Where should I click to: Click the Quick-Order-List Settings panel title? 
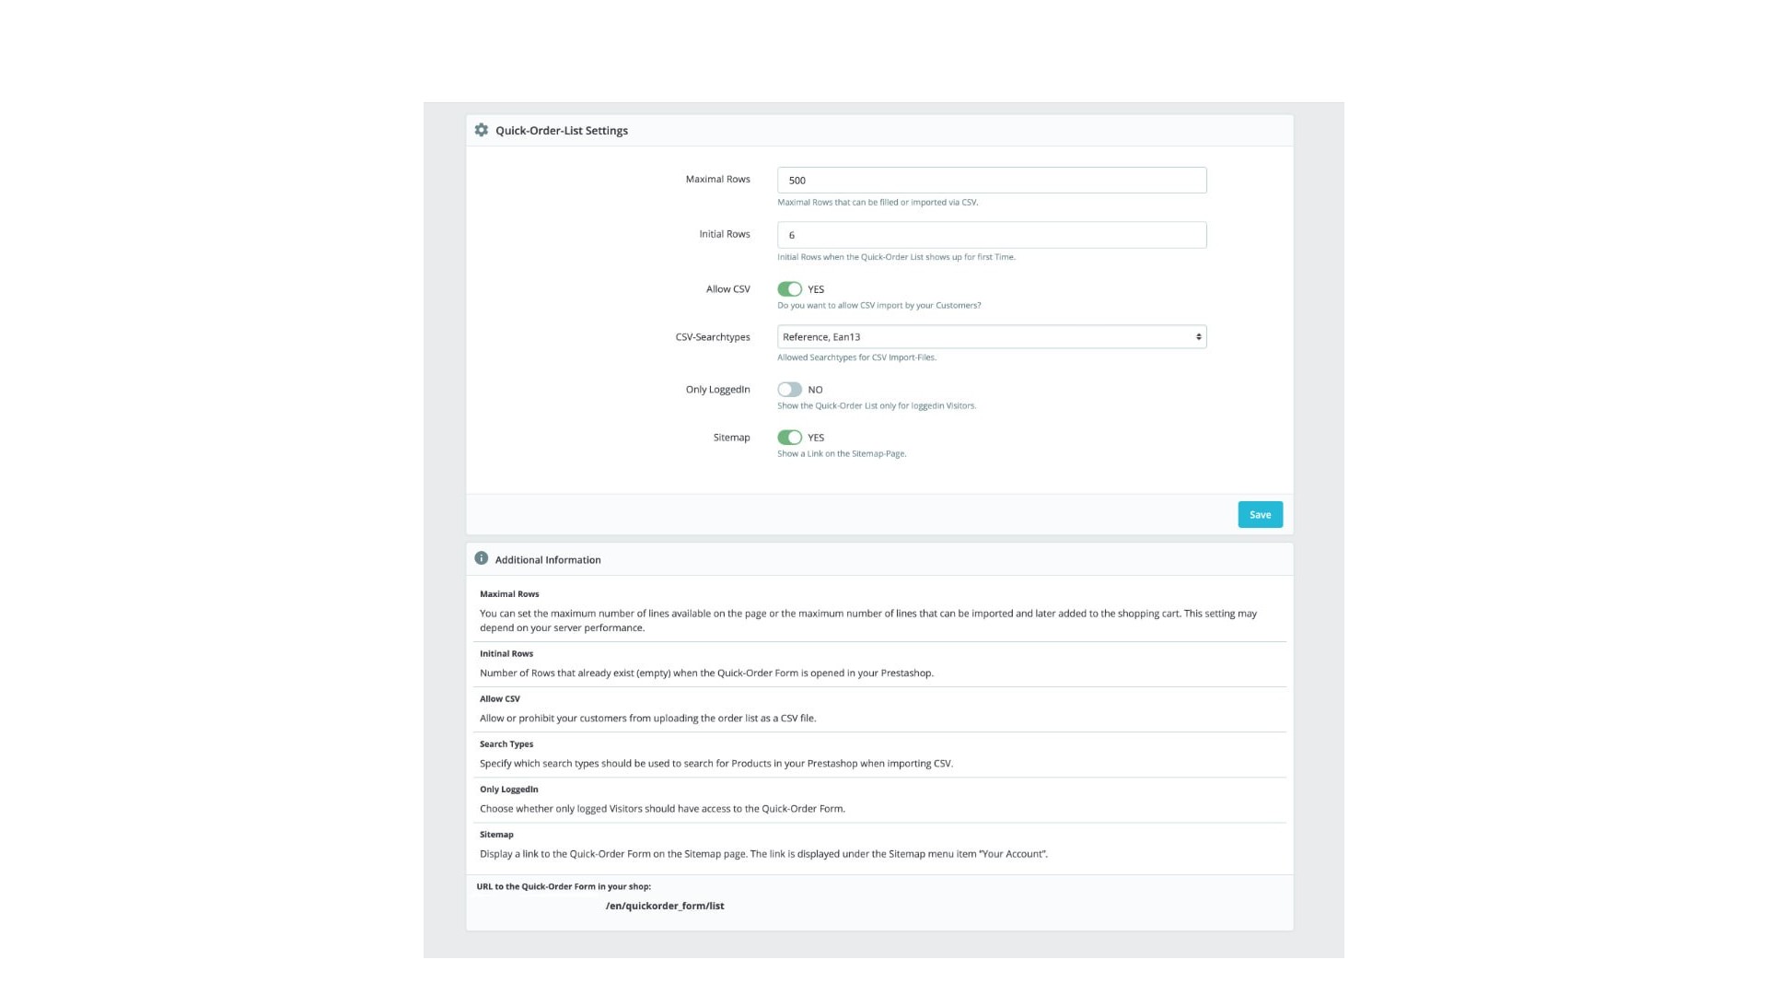point(562,131)
